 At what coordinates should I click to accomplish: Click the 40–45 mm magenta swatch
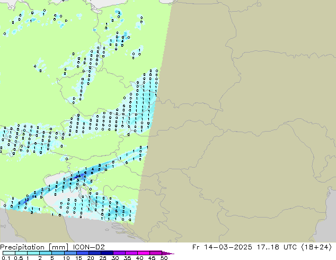click(144, 253)
